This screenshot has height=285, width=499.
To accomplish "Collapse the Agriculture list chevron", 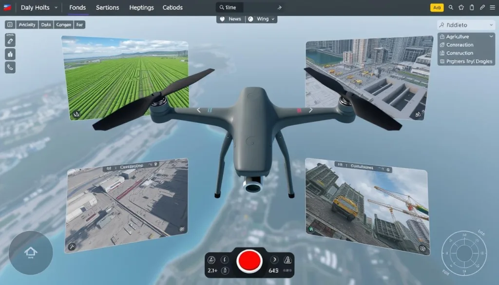I will coord(491,37).
